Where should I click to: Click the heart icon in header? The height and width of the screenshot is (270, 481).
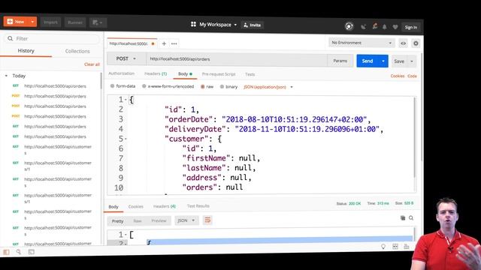pyautogui.click(x=395, y=27)
